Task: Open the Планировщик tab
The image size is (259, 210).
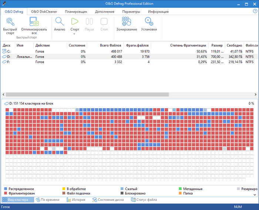Action: (76, 12)
